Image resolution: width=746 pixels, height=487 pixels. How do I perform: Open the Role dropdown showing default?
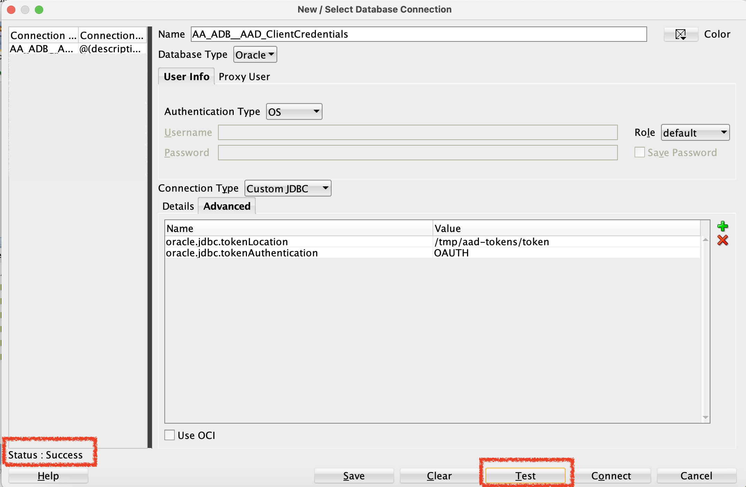(695, 132)
